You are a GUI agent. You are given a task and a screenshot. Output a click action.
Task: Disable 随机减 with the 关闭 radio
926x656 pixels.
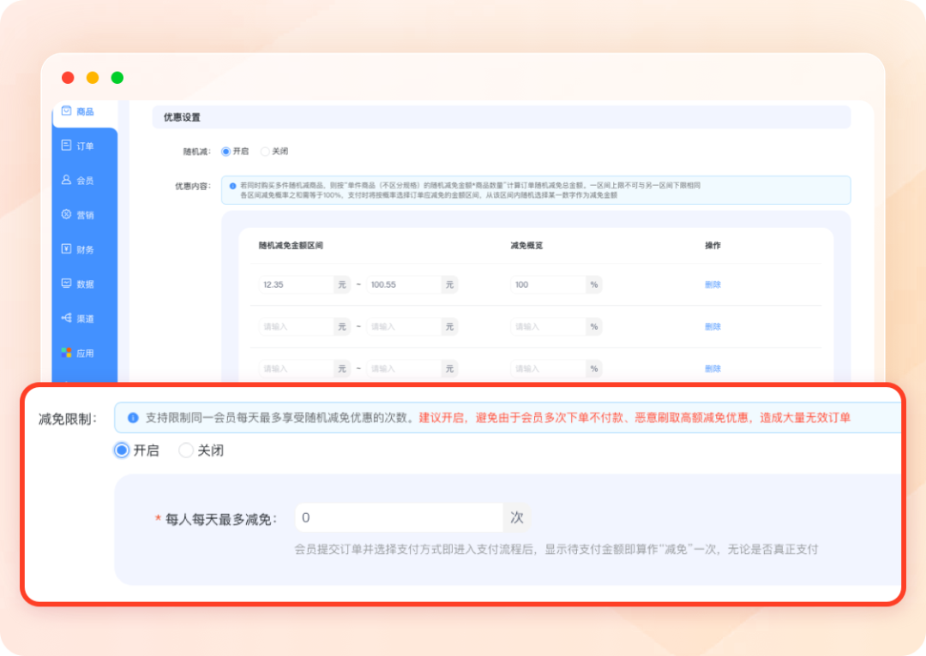pyautogui.click(x=265, y=152)
